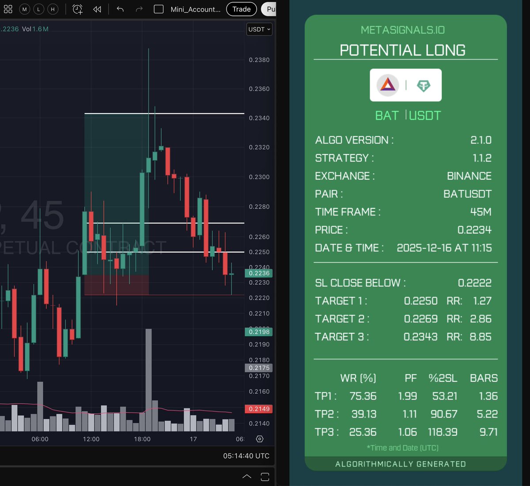Click the 06:00 time axis label
This screenshot has height=486, width=530.
pos(40,439)
